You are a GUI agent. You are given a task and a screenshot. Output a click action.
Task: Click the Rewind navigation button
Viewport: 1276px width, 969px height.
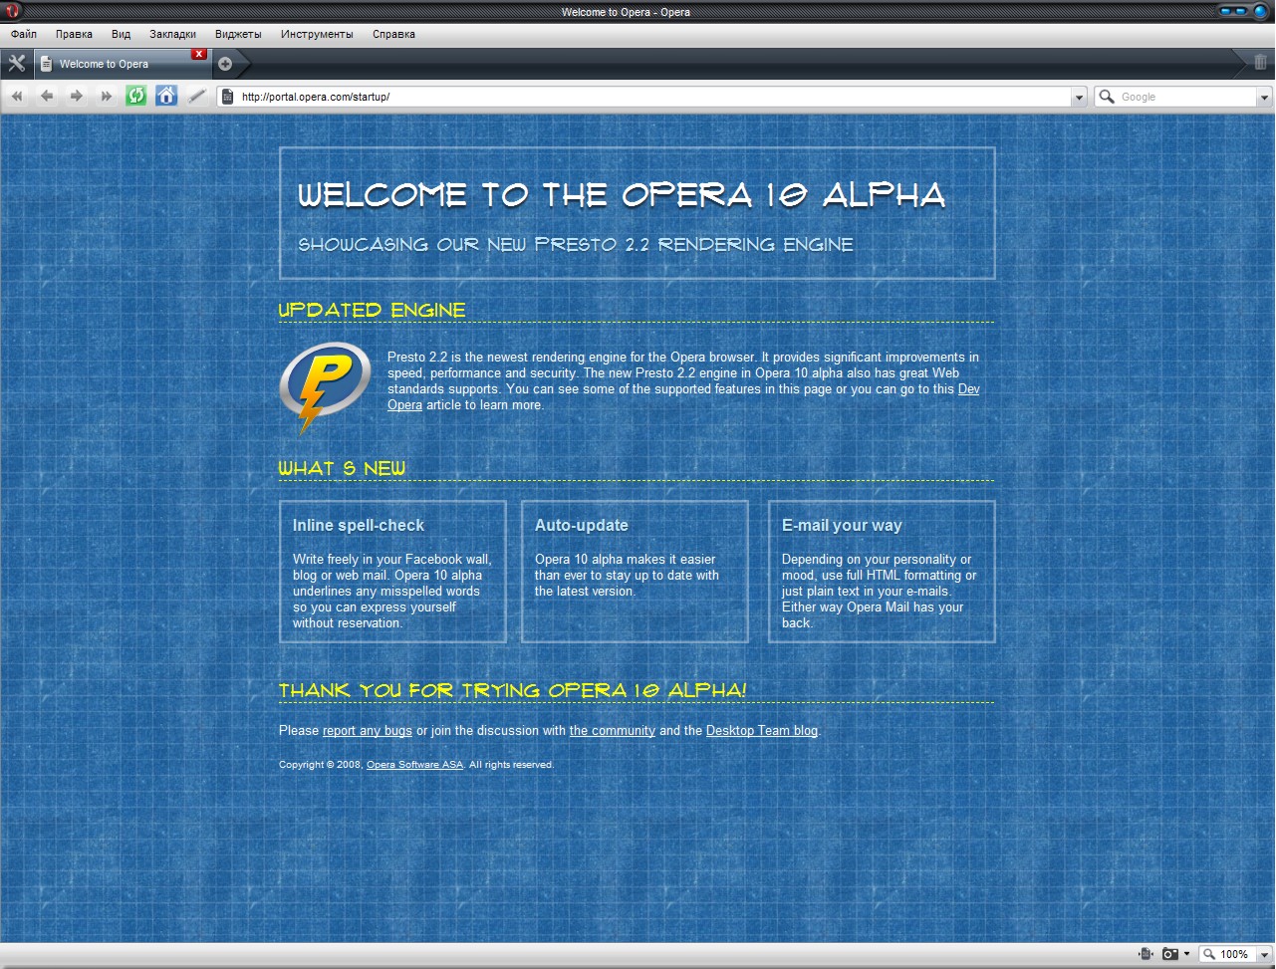coord(17,97)
